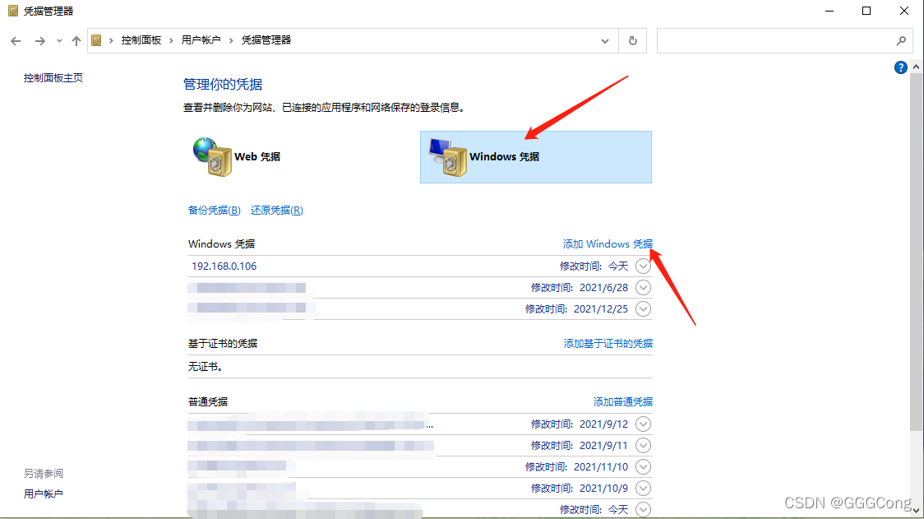Open 控制面板主页 in the left sidebar
This screenshot has height=519, width=924.
(53, 78)
